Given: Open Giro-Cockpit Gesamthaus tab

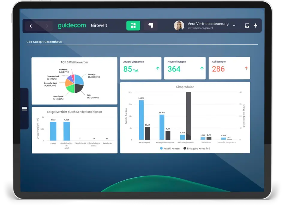Looking at the screenshot, I should pos(44,42).
